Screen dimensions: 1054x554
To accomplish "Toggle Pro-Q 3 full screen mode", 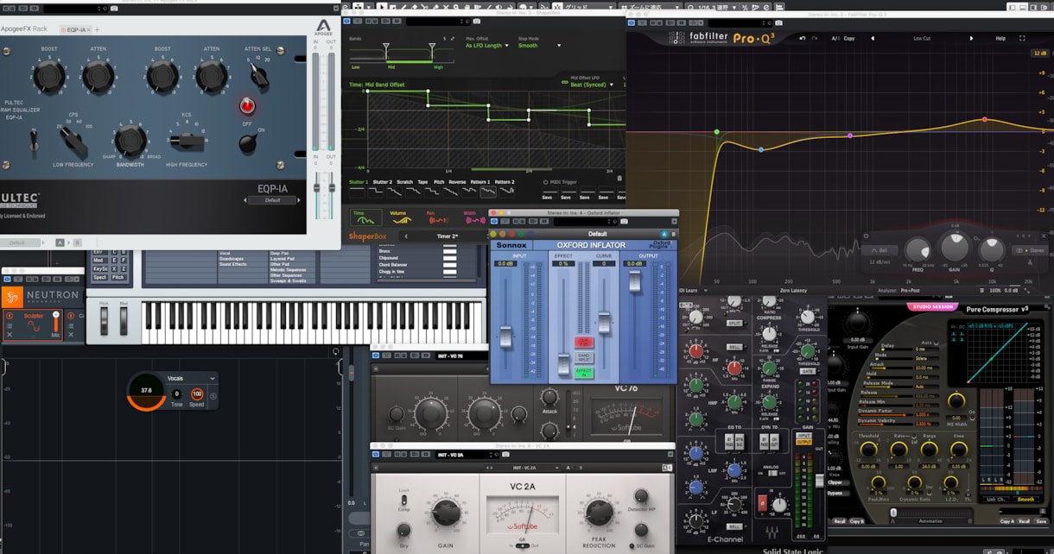I will tap(1022, 39).
